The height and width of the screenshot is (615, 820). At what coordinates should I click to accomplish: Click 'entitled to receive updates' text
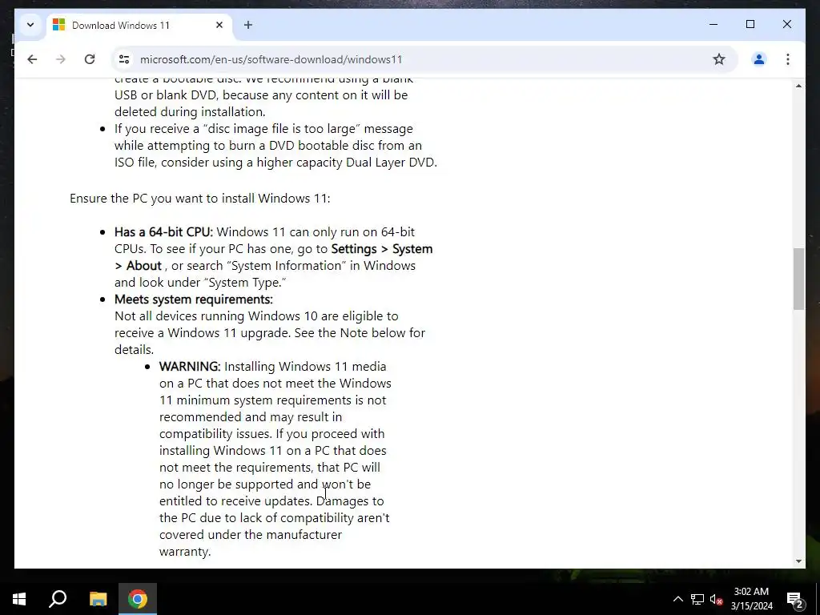[x=235, y=501]
